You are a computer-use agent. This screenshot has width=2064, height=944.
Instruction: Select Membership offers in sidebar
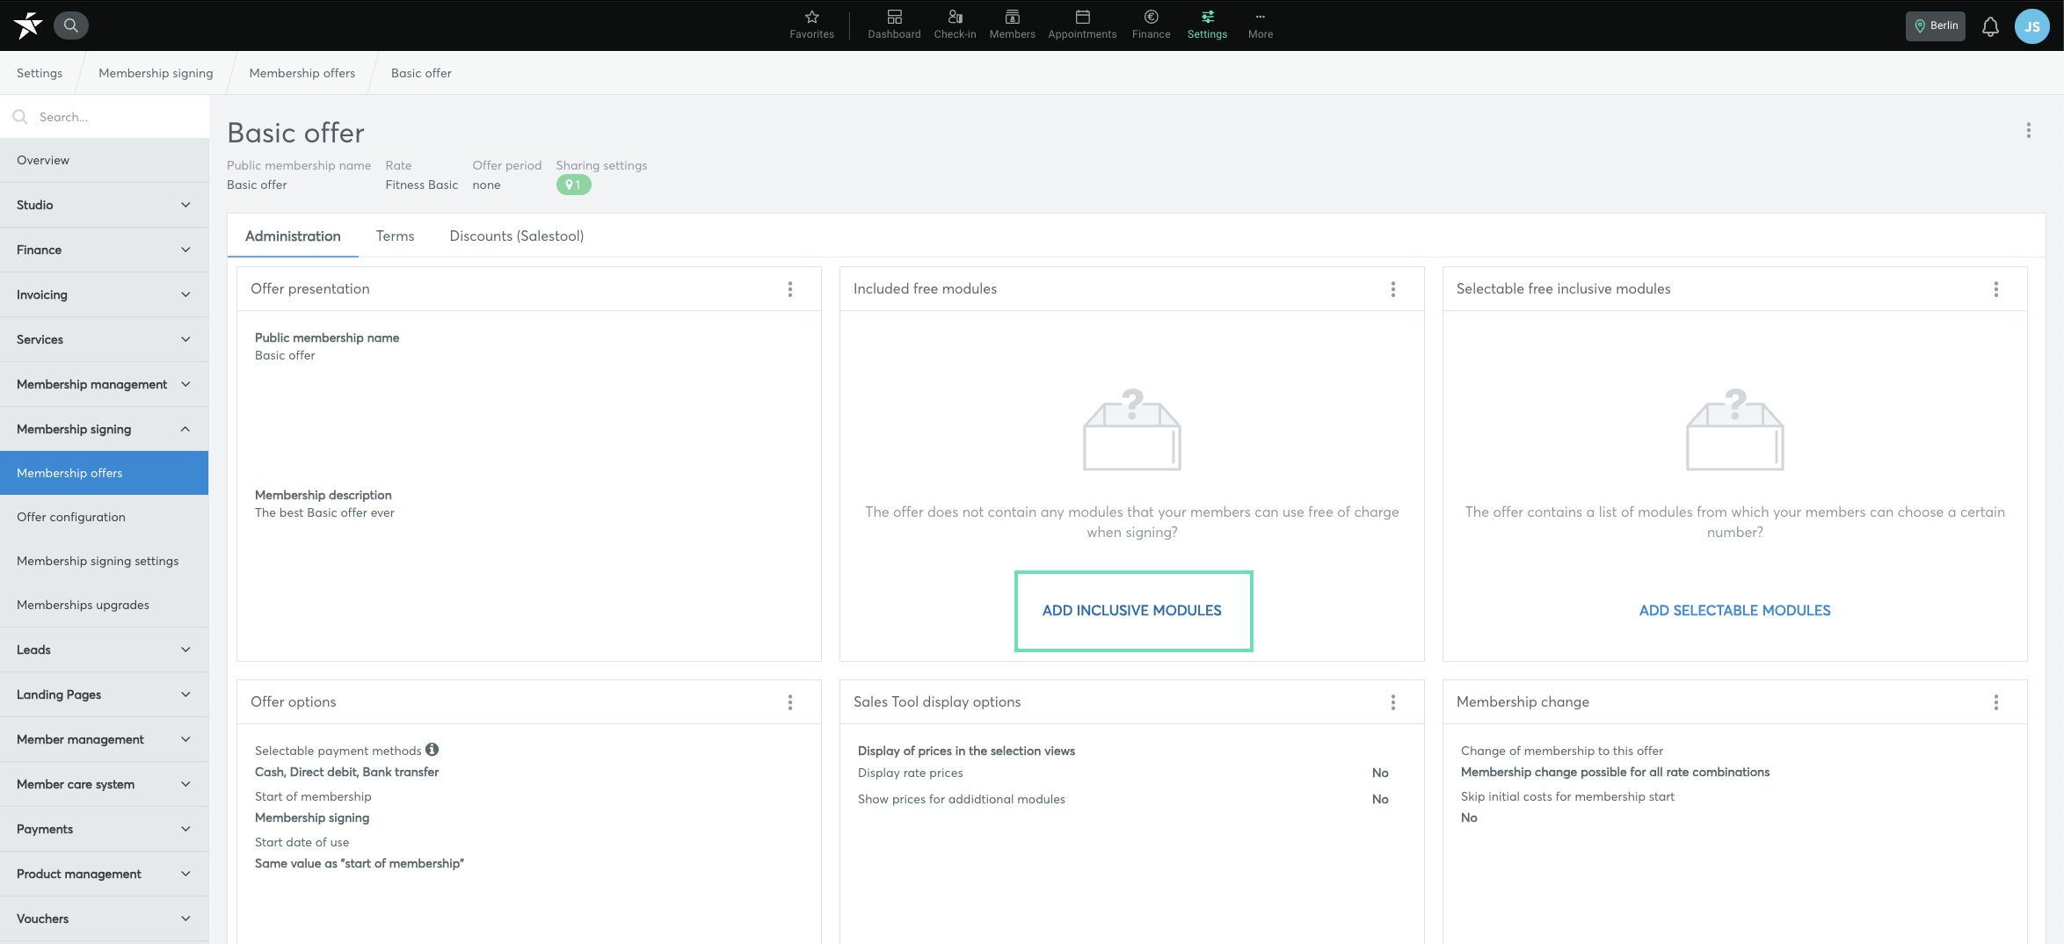105,473
